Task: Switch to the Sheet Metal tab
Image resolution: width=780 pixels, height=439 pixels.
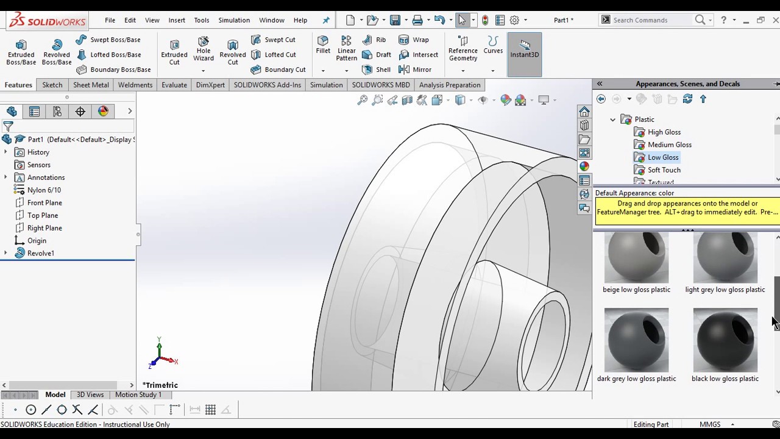Action: coord(91,85)
